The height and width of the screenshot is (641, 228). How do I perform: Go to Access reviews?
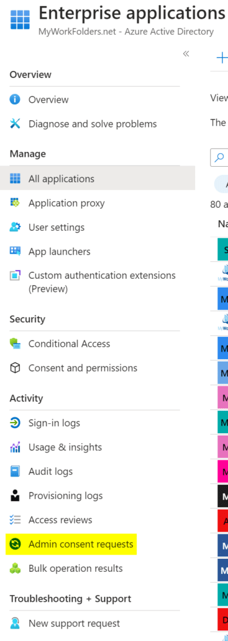(60, 520)
